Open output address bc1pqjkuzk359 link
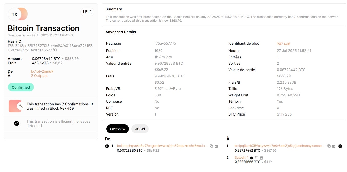 coord(279,146)
